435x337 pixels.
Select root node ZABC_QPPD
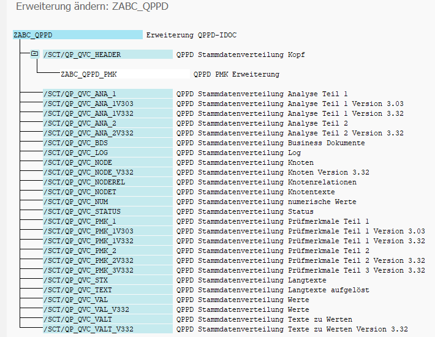click(x=33, y=35)
